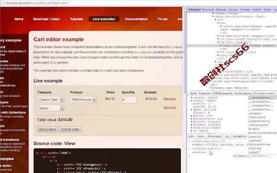Image resolution: width=277 pixels, height=173 pixels.
Task: Switch to the Profiles DevTools tab
Action: click(x=257, y=10)
